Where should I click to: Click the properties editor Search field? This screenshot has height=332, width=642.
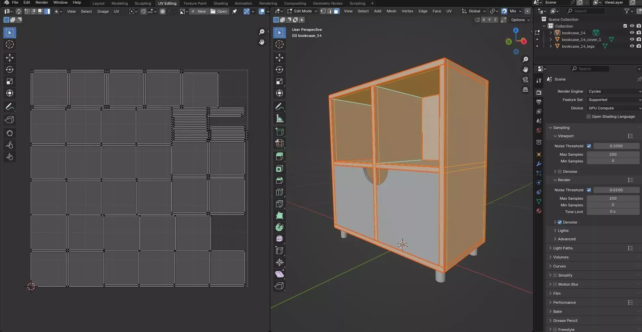[590, 69]
